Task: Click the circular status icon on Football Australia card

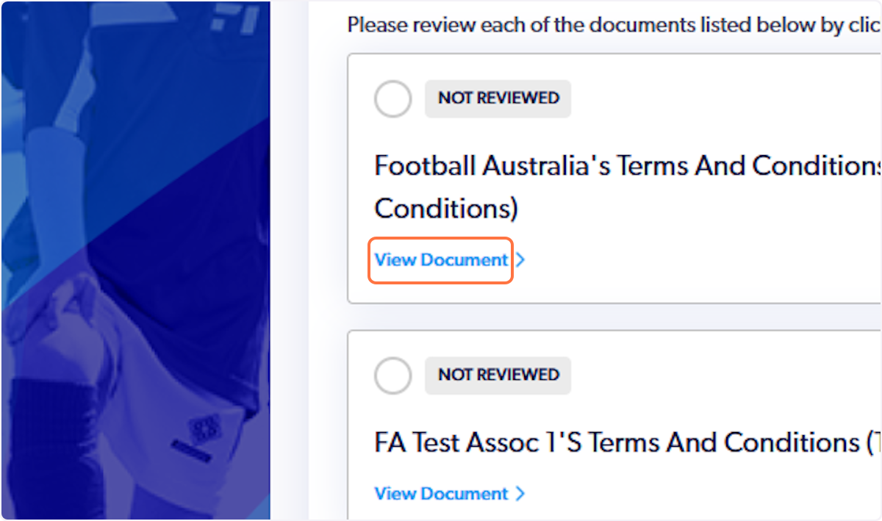Action: tap(392, 98)
